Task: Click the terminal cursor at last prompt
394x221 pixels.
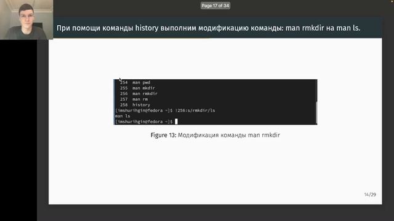Action: (x=176, y=122)
